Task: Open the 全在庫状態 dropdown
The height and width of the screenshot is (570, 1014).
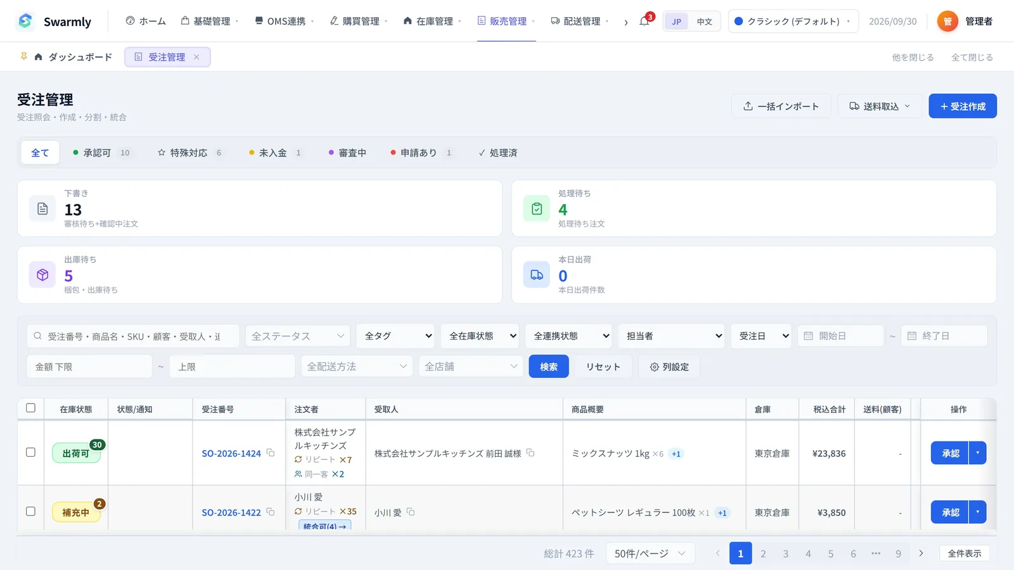Action: pos(480,336)
